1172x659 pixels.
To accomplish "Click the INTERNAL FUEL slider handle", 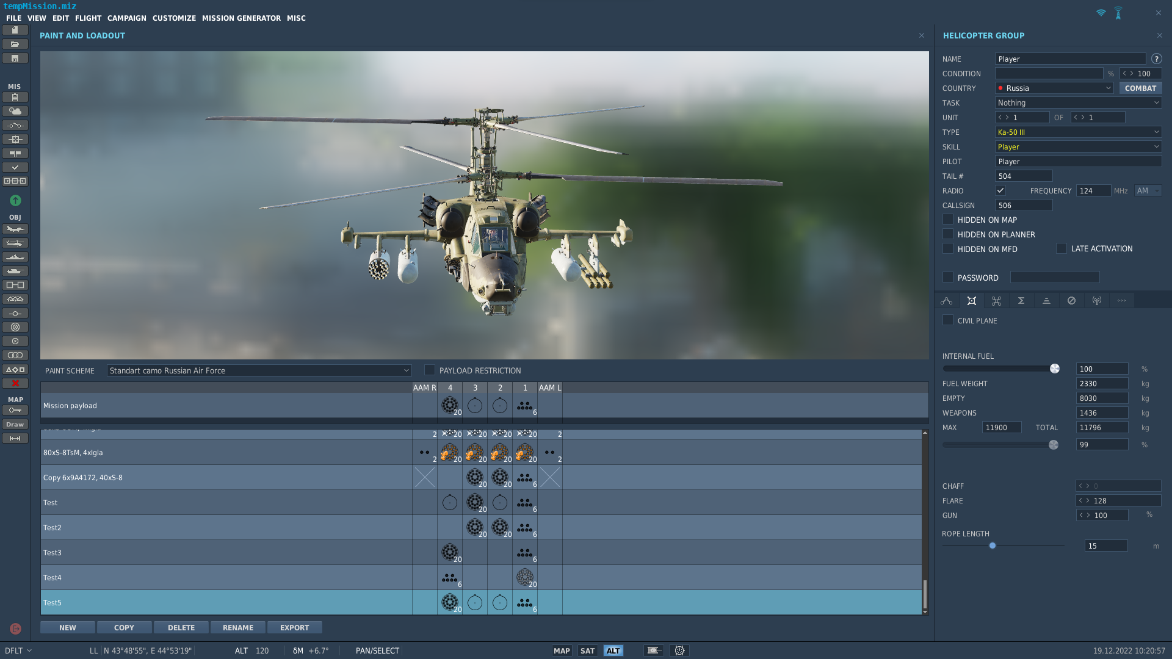I will click(x=1055, y=369).
